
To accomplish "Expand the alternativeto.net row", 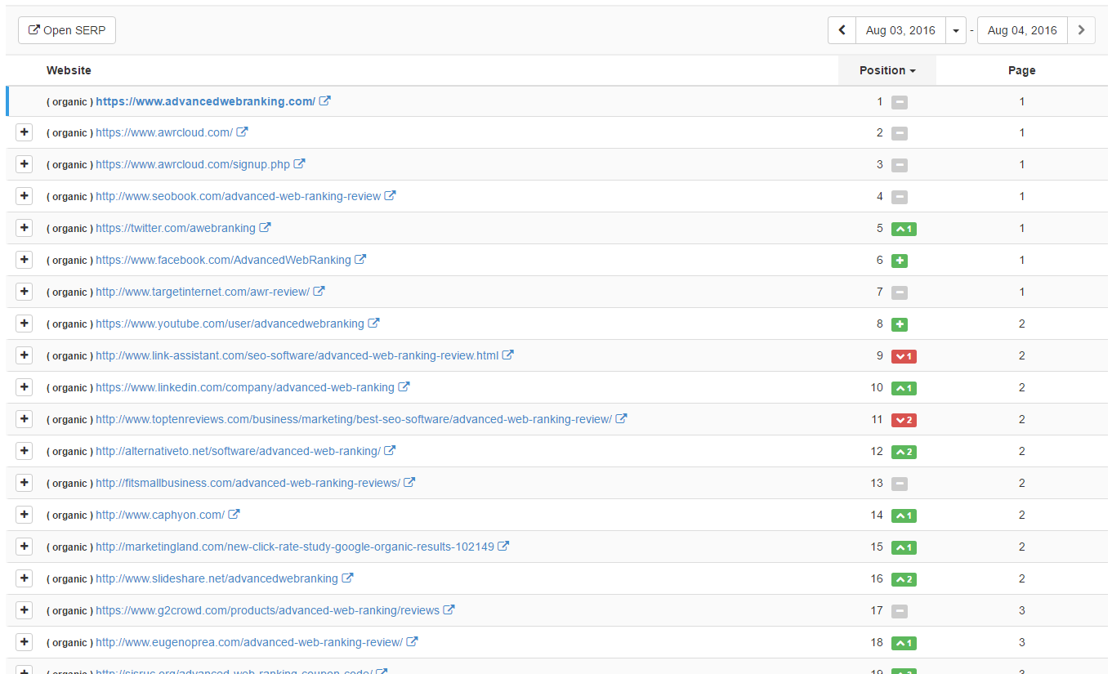I will coord(24,450).
